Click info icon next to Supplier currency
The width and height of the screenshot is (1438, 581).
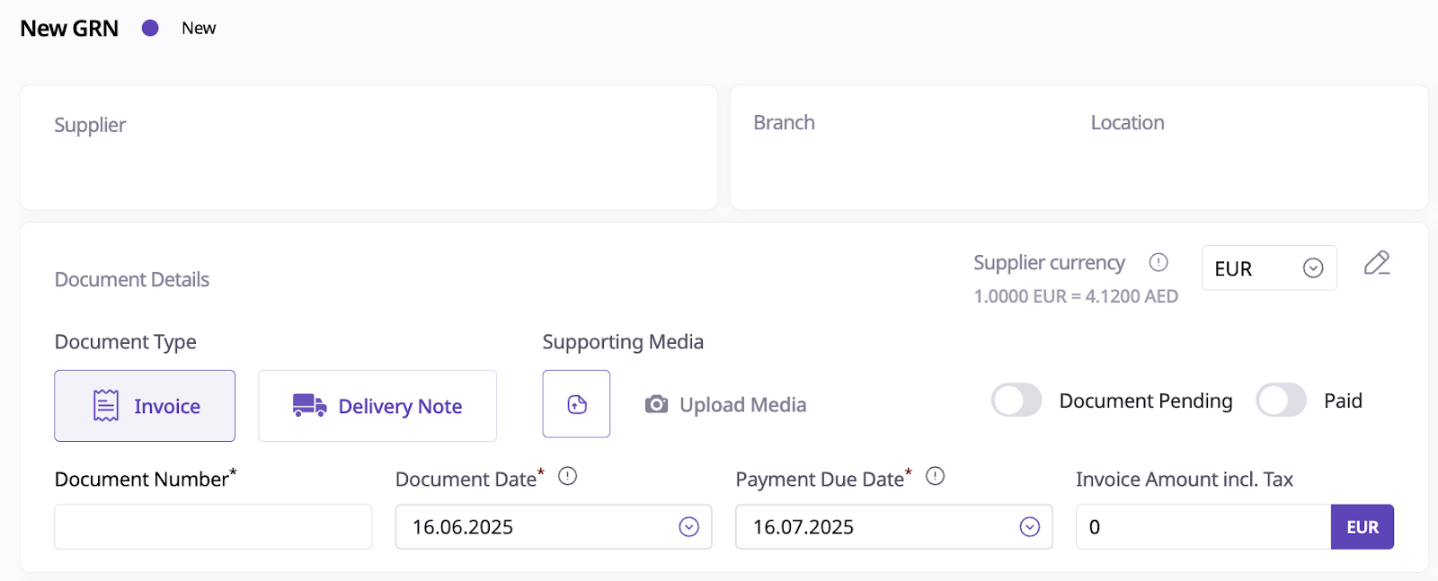click(1158, 262)
